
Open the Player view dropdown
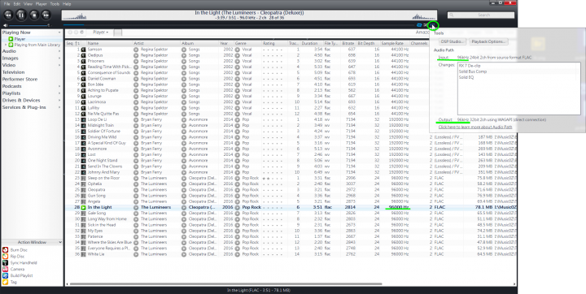[x=100, y=32]
